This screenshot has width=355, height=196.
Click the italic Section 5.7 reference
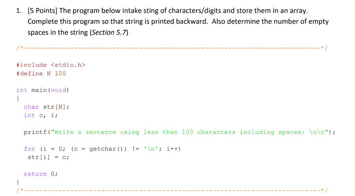[x=109, y=32]
